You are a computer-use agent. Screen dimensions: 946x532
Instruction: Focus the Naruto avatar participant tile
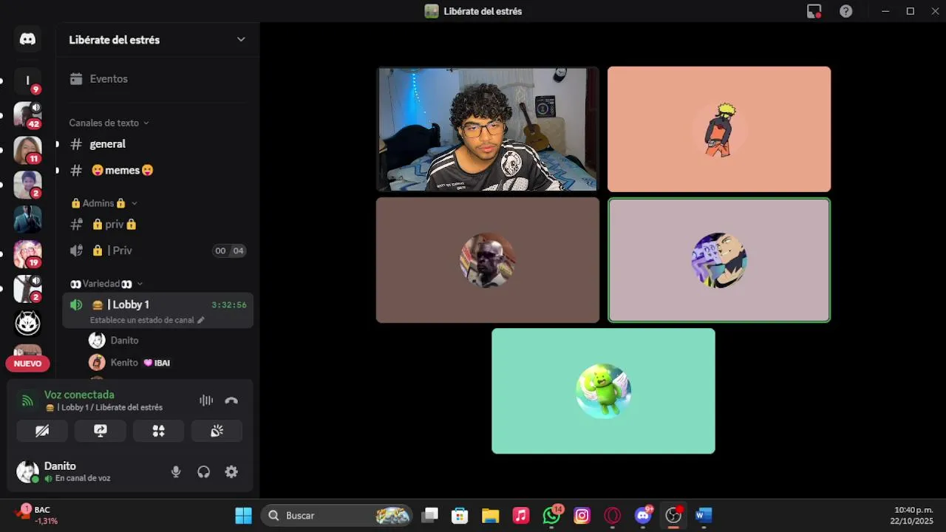point(719,129)
